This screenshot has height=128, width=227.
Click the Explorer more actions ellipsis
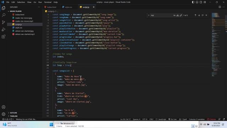click(39, 7)
